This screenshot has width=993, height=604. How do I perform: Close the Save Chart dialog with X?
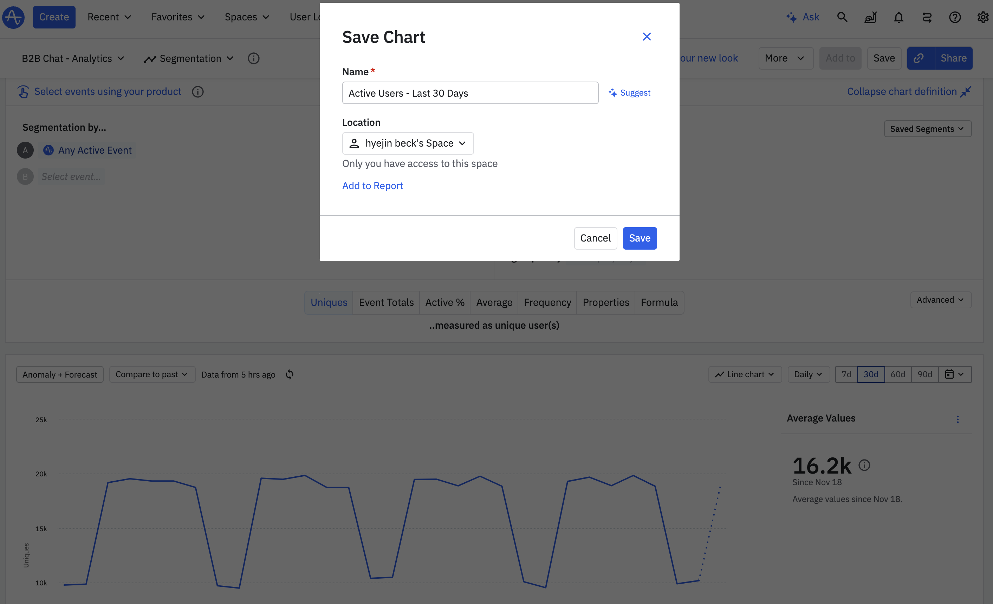(x=647, y=37)
